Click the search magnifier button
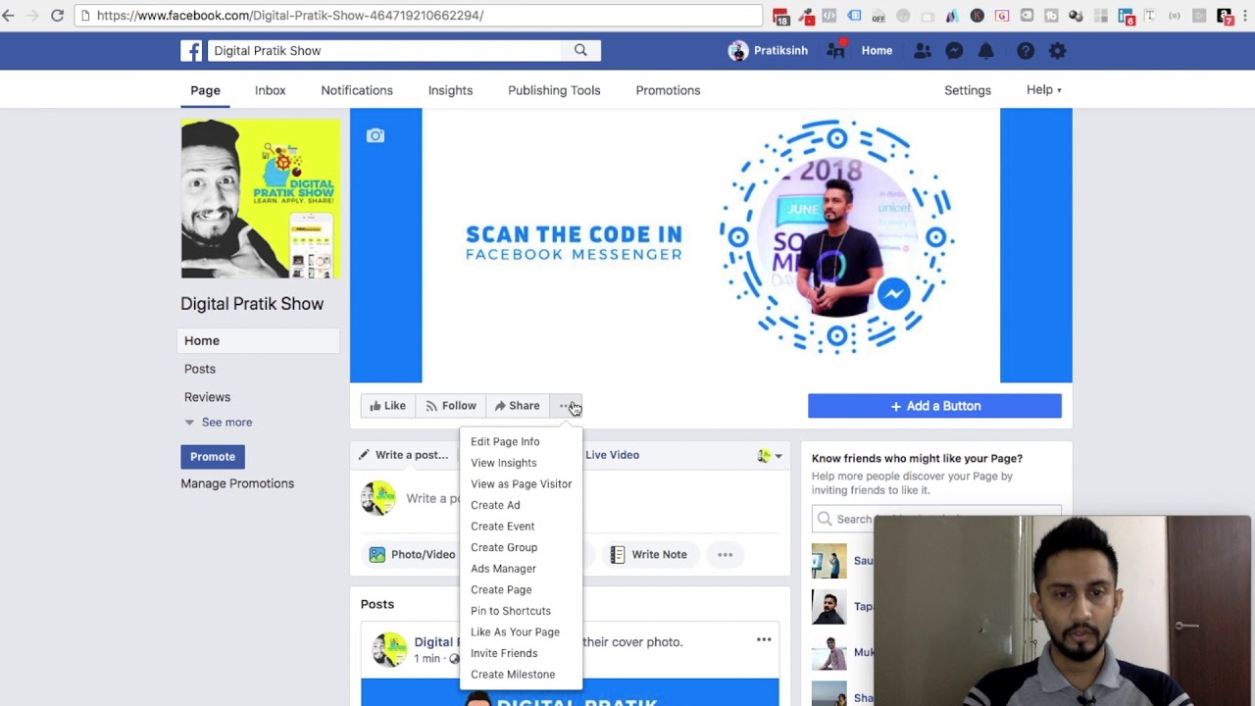The height and width of the screenshot is (706, 1255). coord(580,50)
